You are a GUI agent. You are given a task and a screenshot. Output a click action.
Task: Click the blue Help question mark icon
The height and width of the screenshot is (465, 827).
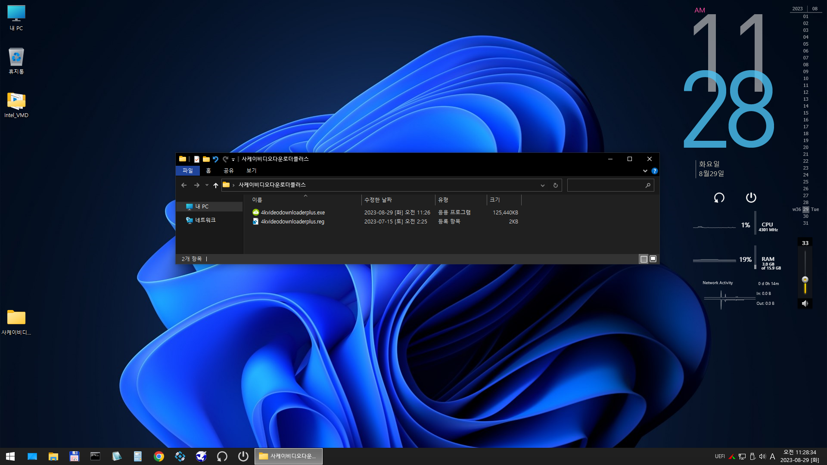(654, 171)
